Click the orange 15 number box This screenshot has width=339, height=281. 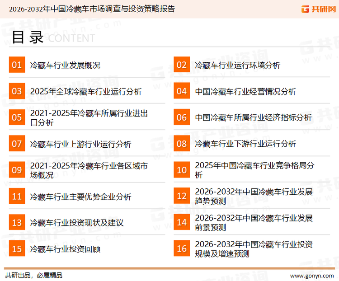tap(17, 248)
